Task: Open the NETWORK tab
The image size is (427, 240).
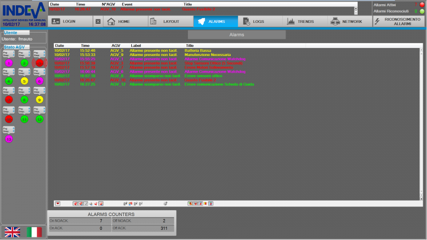Action: tap(350, 21)
